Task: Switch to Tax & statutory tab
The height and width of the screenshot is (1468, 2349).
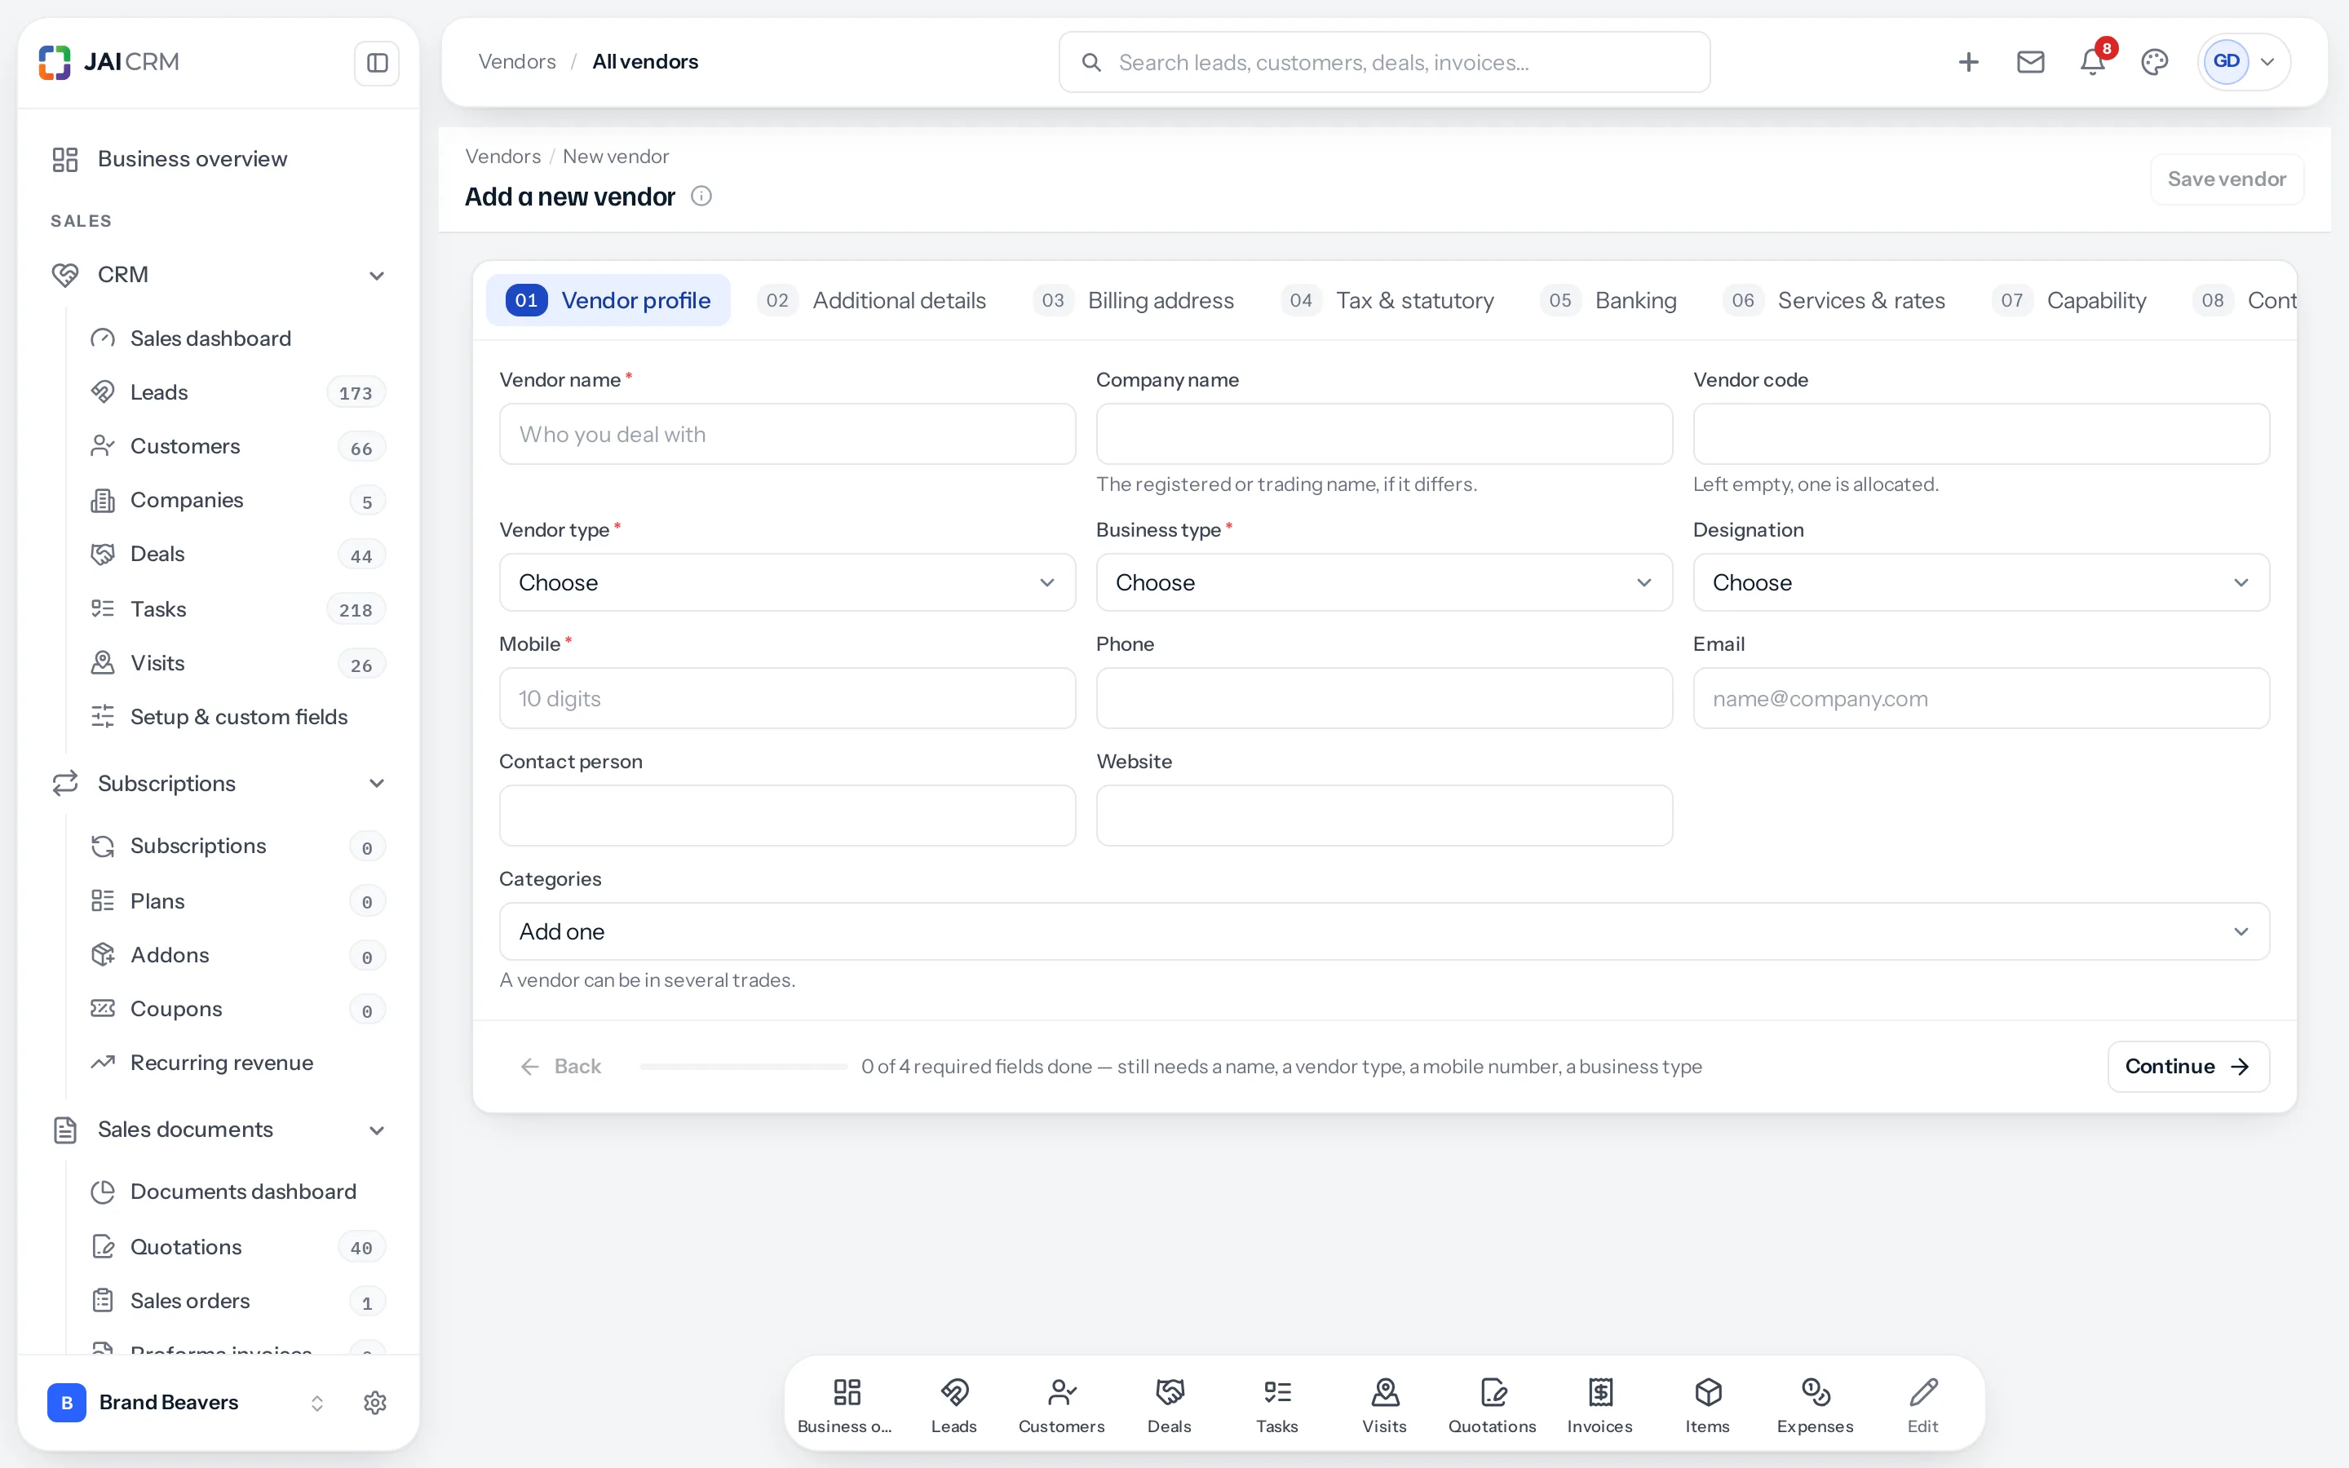Action: (x=1388, y=300)
